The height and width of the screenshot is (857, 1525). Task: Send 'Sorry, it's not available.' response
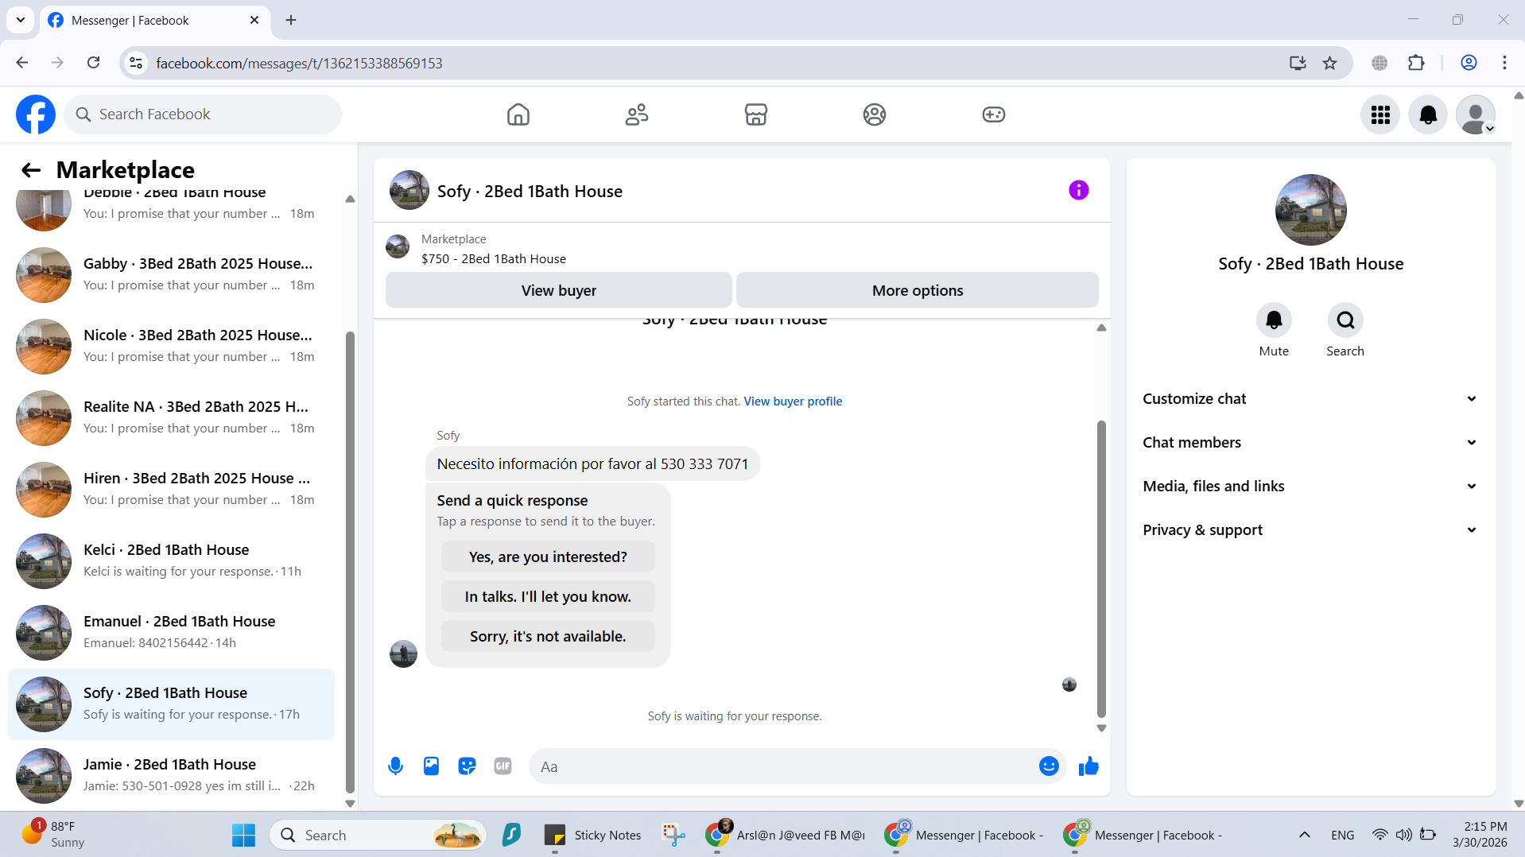click(x=548, y=636)
